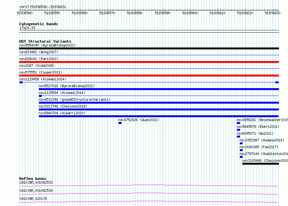Click the small blue nsv5649578 block
Screen dimensions: 288x206
tap(238, 130)
